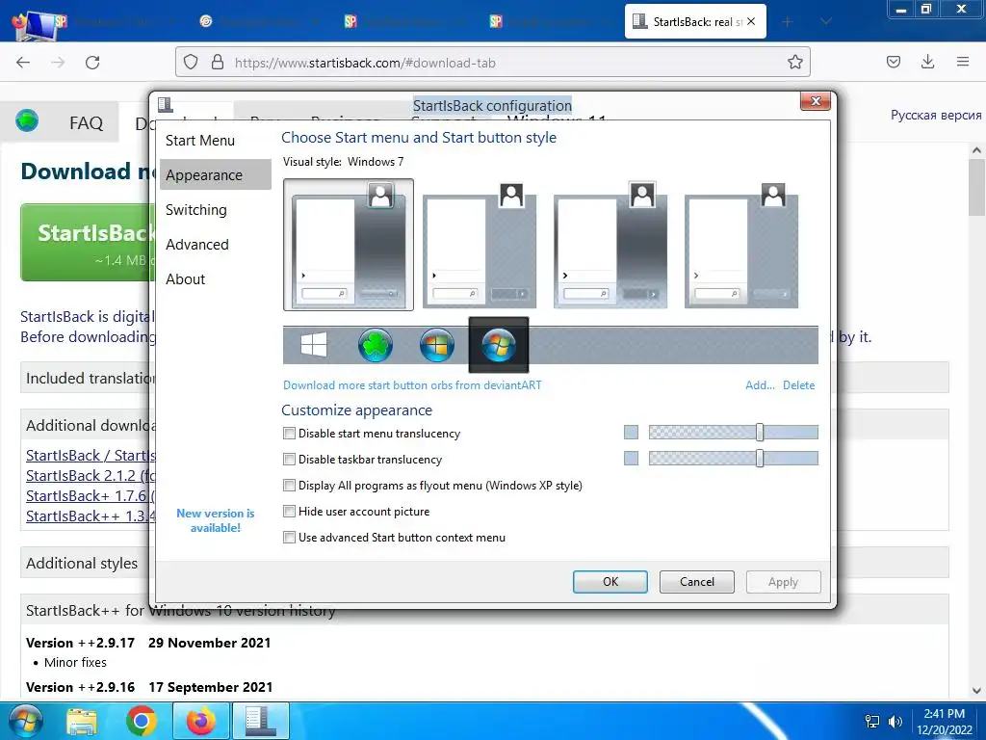986x740 pixels.
Task: Click the start menu color swatch
Action: pyautogui.click(x=631, y=433)
